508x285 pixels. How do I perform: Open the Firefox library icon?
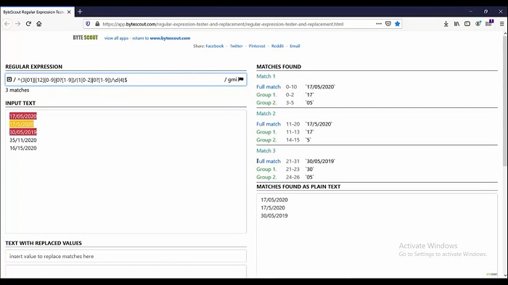pos(456,24)
